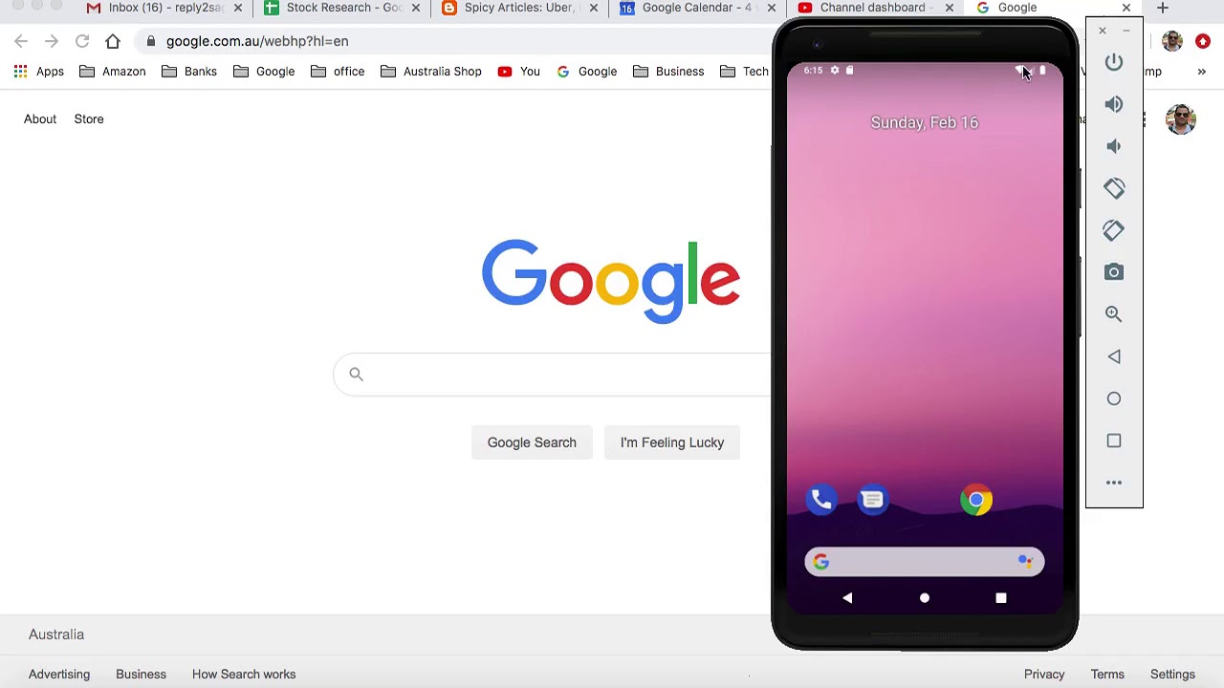Click the Google Search button
The image size is (1224, 688).
click(x=532, y=442)
